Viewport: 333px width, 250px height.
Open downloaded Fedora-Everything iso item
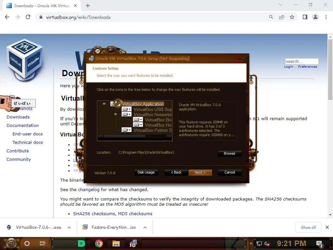point(109,227)
